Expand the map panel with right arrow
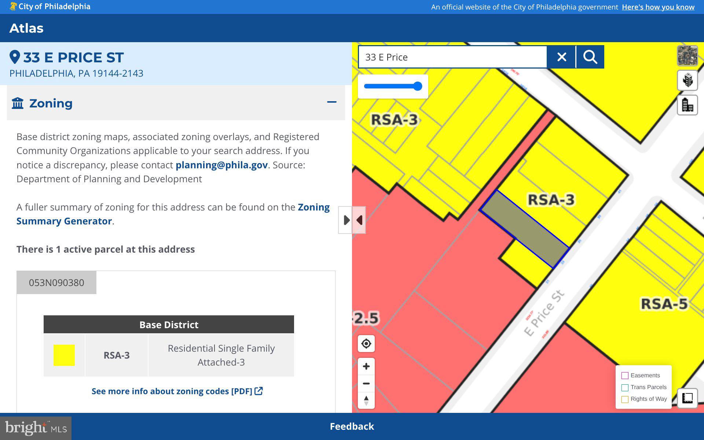Image resolution: width=704 pixels, height=440 pixels. pyautogui.click(x=345, y=220)
